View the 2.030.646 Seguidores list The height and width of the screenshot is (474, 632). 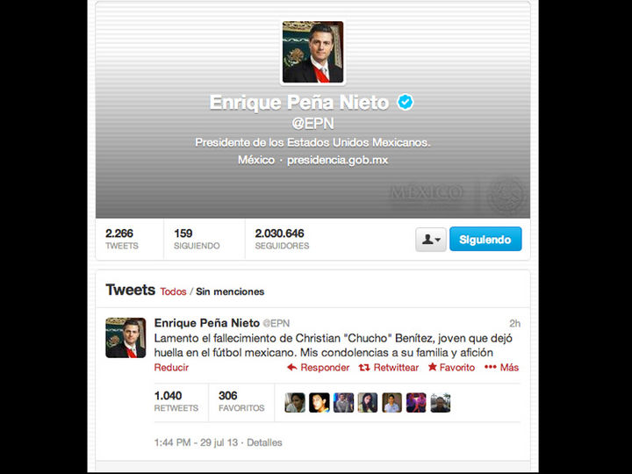coord(282,239)
